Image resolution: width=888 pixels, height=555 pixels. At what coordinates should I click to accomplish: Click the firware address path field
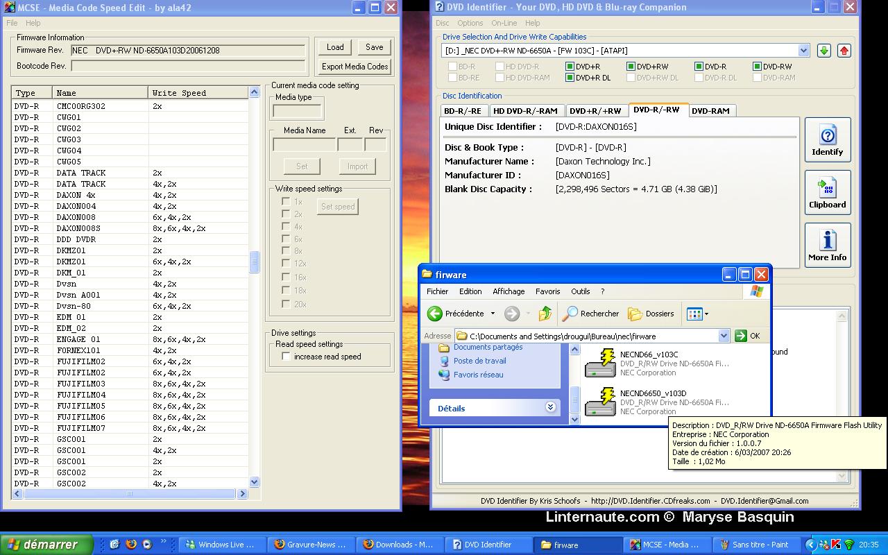pyautogui.click(x=592, y=336)
